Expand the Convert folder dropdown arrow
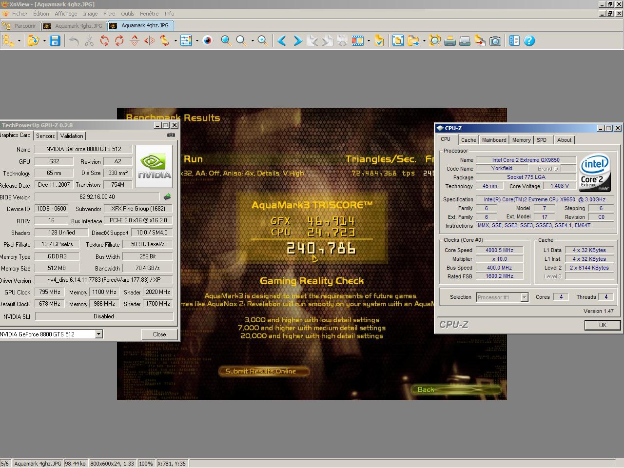This screenshot has height=468, width=624. coord(424,41)
